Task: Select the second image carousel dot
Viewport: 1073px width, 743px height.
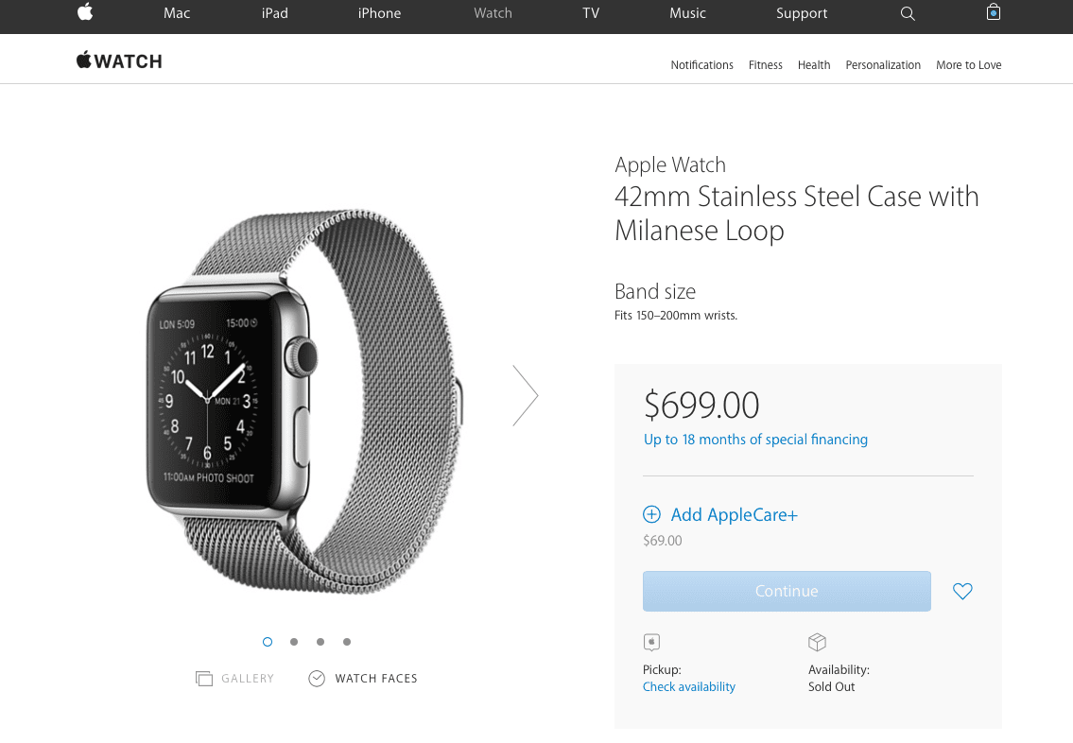Action: pyautogui.click(x=294, y=642)
